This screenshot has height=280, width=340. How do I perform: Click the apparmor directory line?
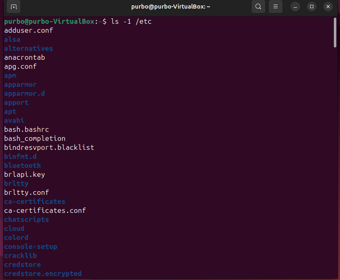(x=21, y=85)
